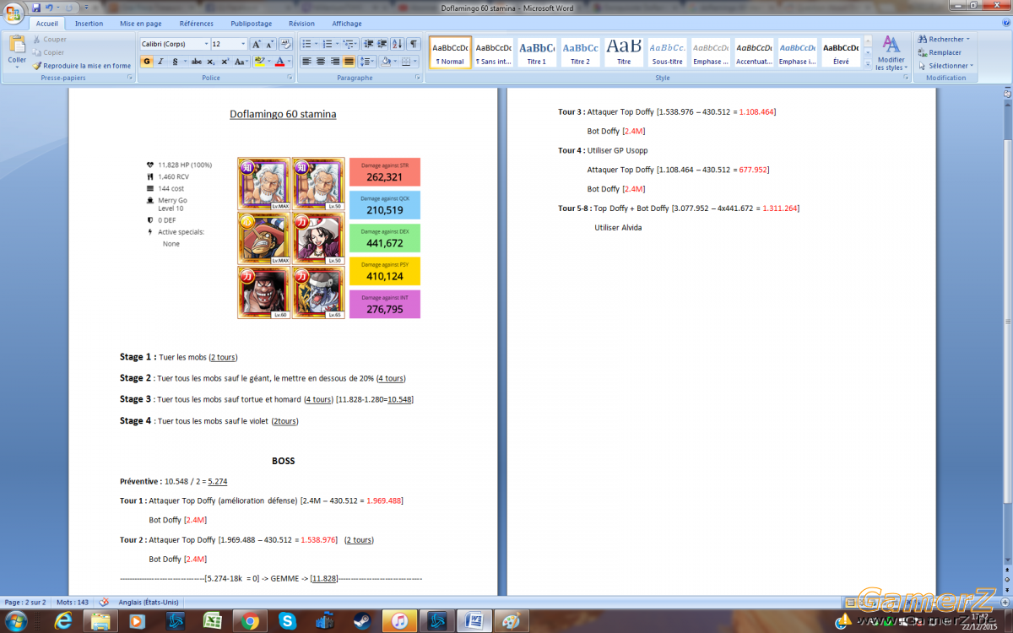Undo the last action
The width and height of the screenshot is (1013, 633).
pyautogui.click(x=49, y=8)
